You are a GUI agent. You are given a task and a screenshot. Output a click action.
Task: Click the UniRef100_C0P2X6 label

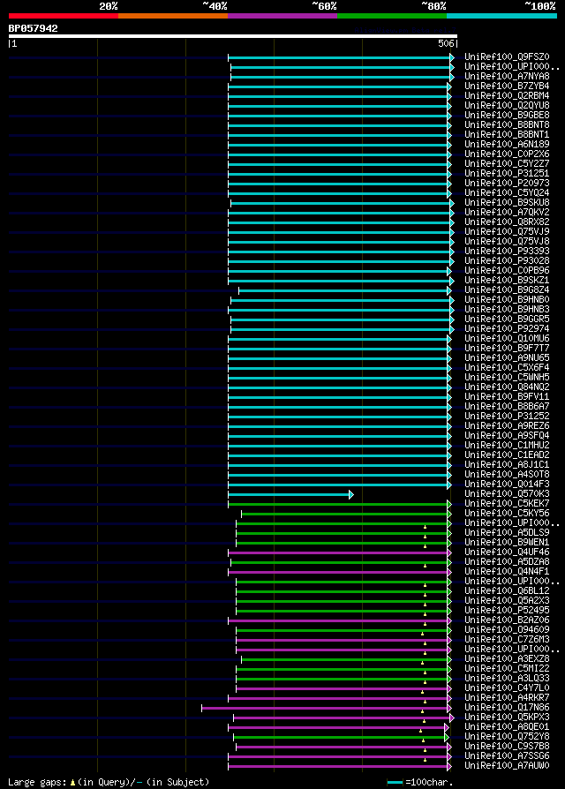coord(507,154)
